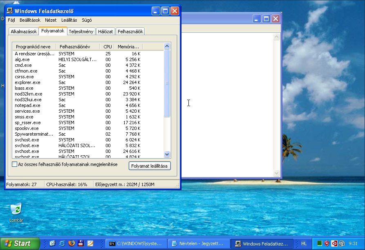Image resolution: width=365 pixels, height=250 pixels.
Task: Select the cmd.exe process row
Action: coord(88,65)
